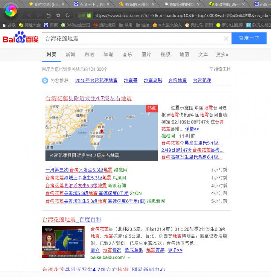Select the 地图 search category
The width and height of the screenshot is (271, 277).
coord(184,55)
